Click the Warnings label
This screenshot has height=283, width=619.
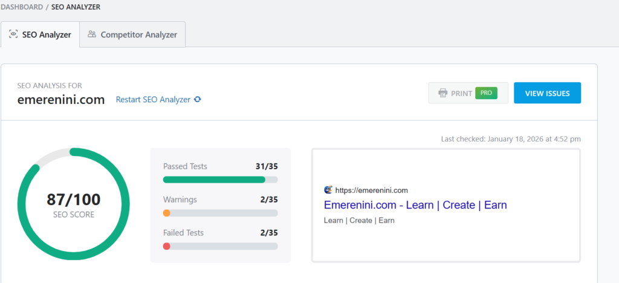click(x=180, y=200)
